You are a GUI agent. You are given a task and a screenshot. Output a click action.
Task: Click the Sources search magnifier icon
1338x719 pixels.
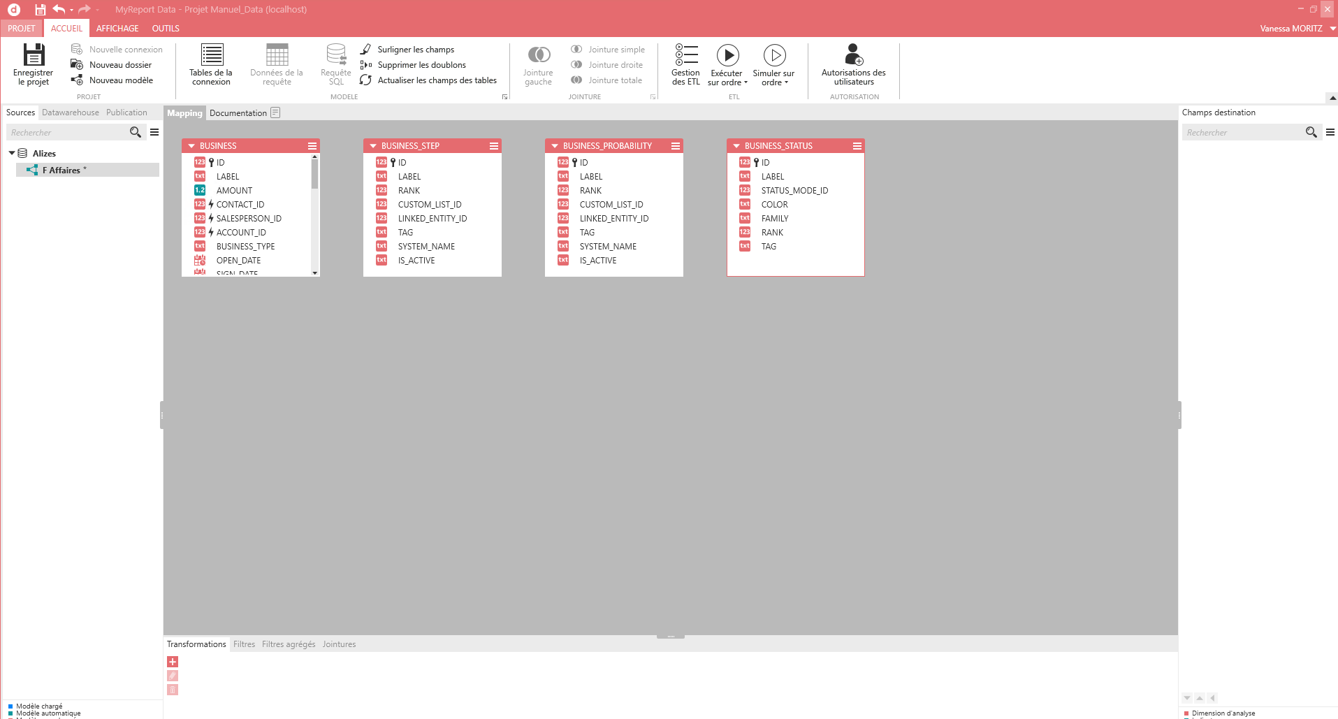pyautogui.click(x=136, y=132)
